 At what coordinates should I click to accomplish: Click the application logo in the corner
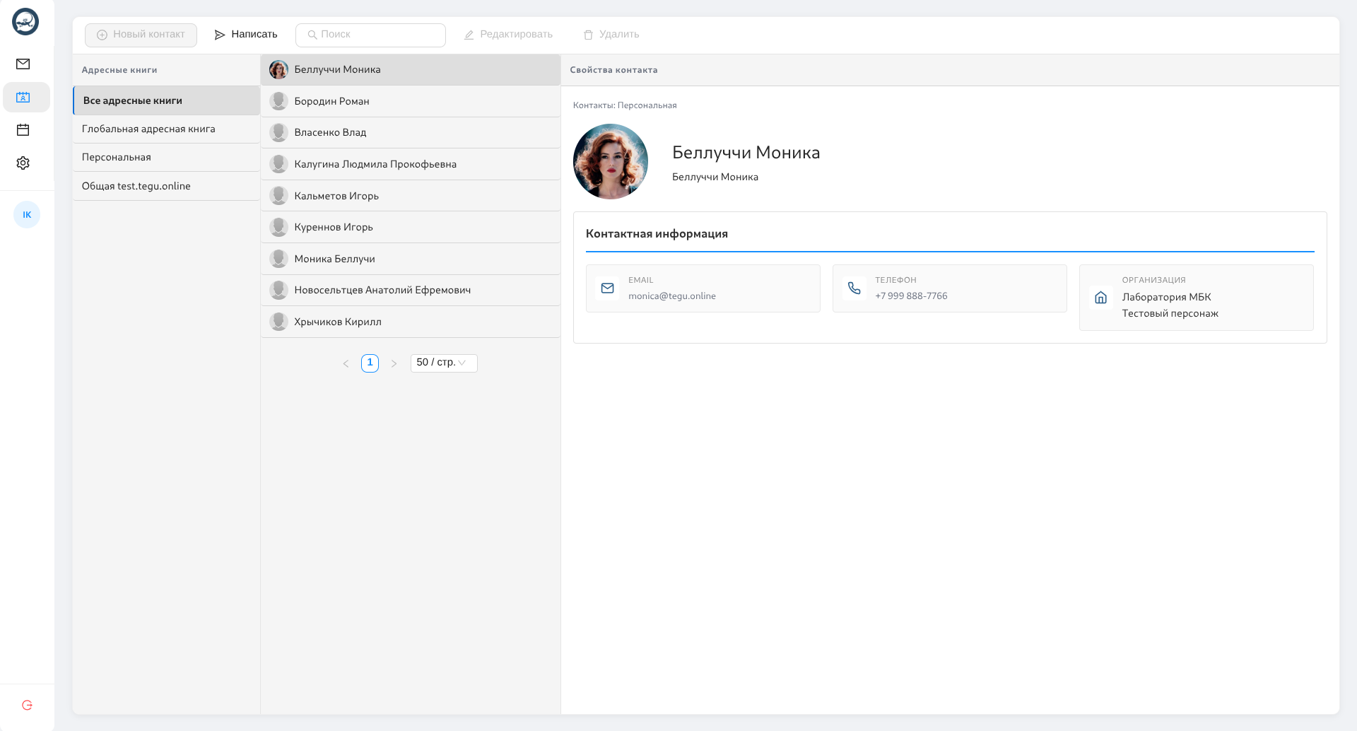[25, 22]
